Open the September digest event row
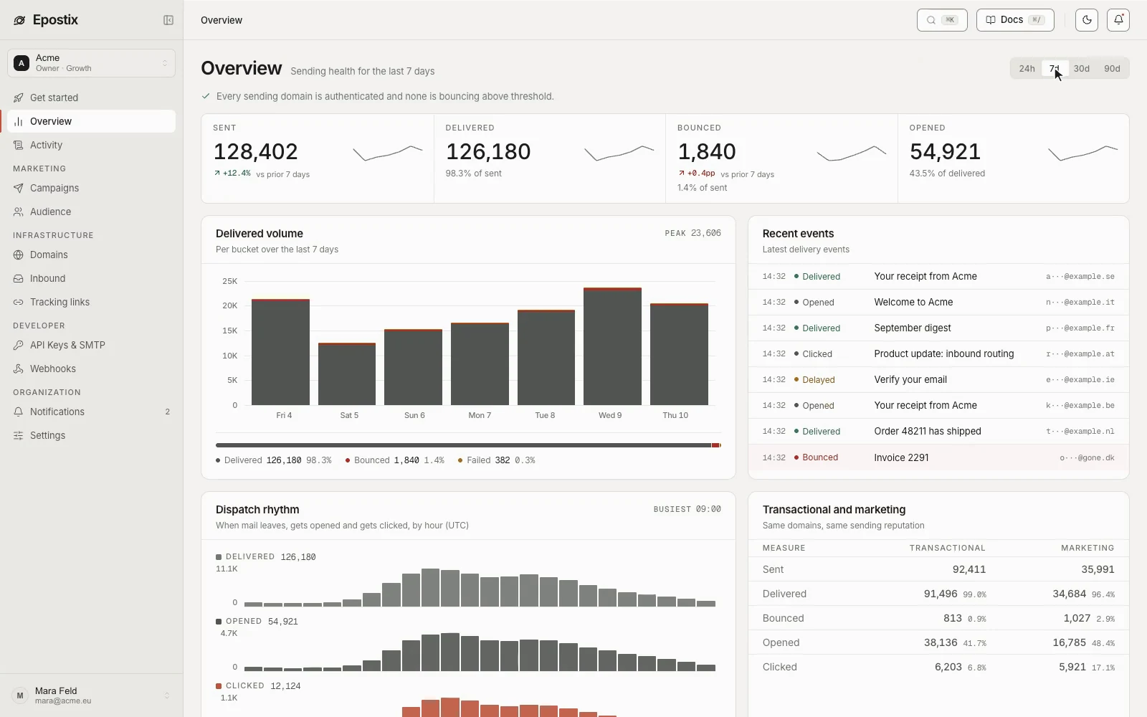 (x=938, y=328)
